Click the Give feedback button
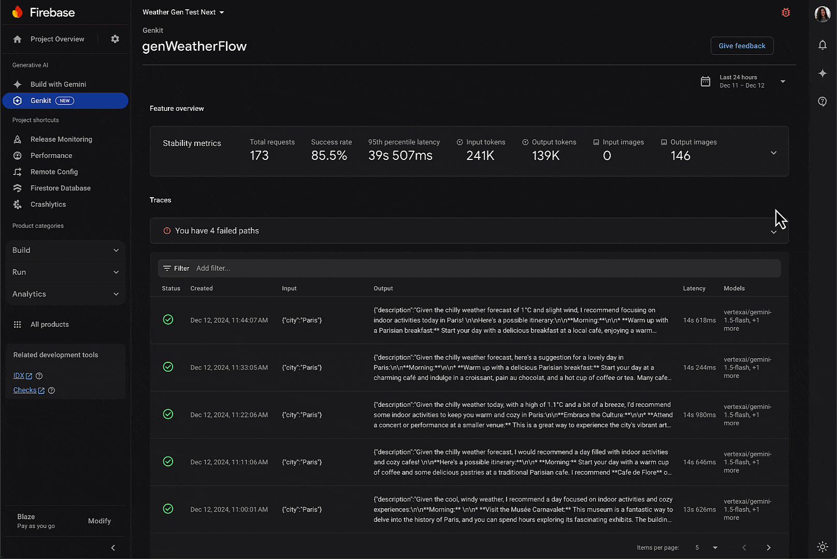837x559 pixels. tap(742, 46)
